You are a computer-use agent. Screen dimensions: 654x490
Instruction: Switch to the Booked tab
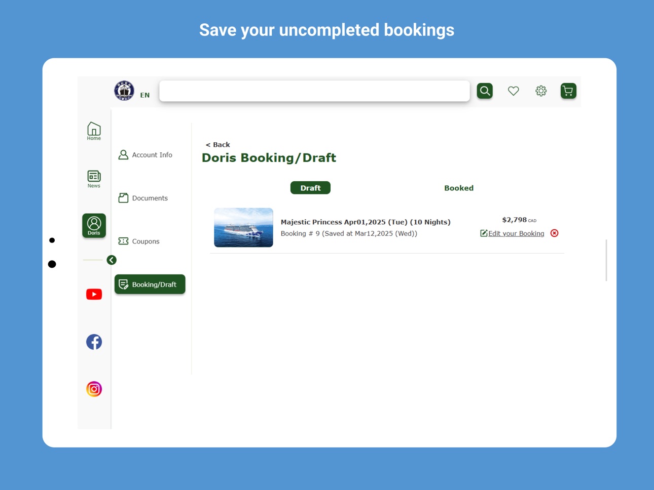(459, 188)
